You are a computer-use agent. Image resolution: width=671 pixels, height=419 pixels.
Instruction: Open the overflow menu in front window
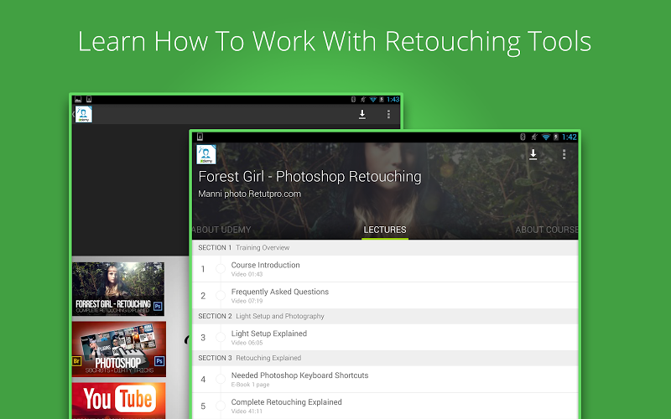(x=564, y=154)
